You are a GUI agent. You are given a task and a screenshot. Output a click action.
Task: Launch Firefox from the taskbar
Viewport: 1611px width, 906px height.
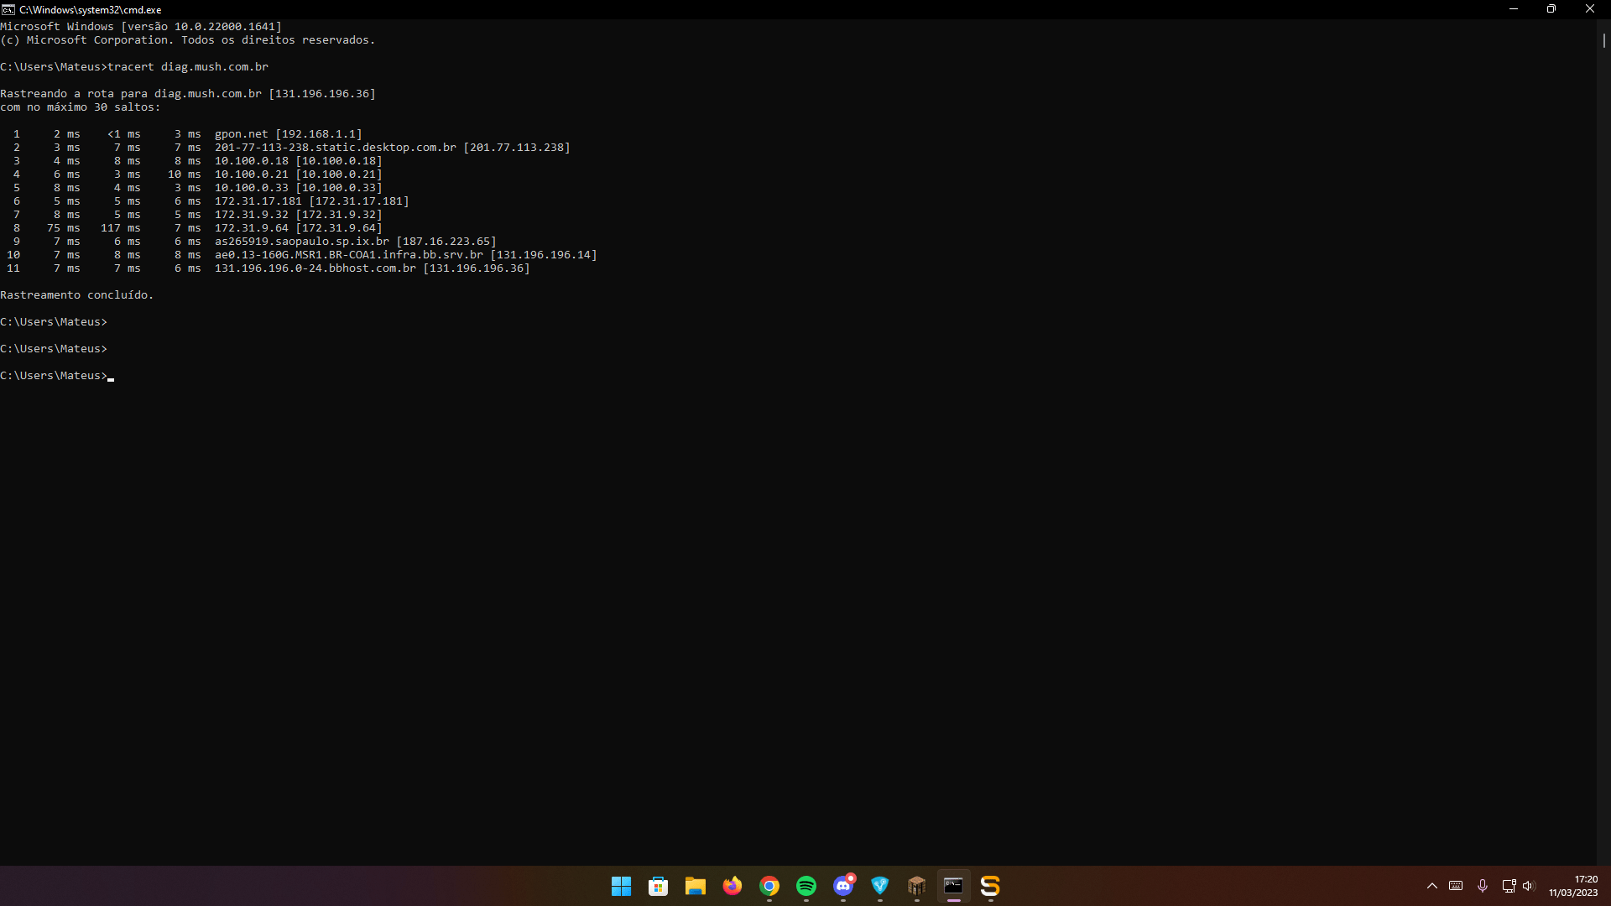pyautogui.click(x=732, y=886)
